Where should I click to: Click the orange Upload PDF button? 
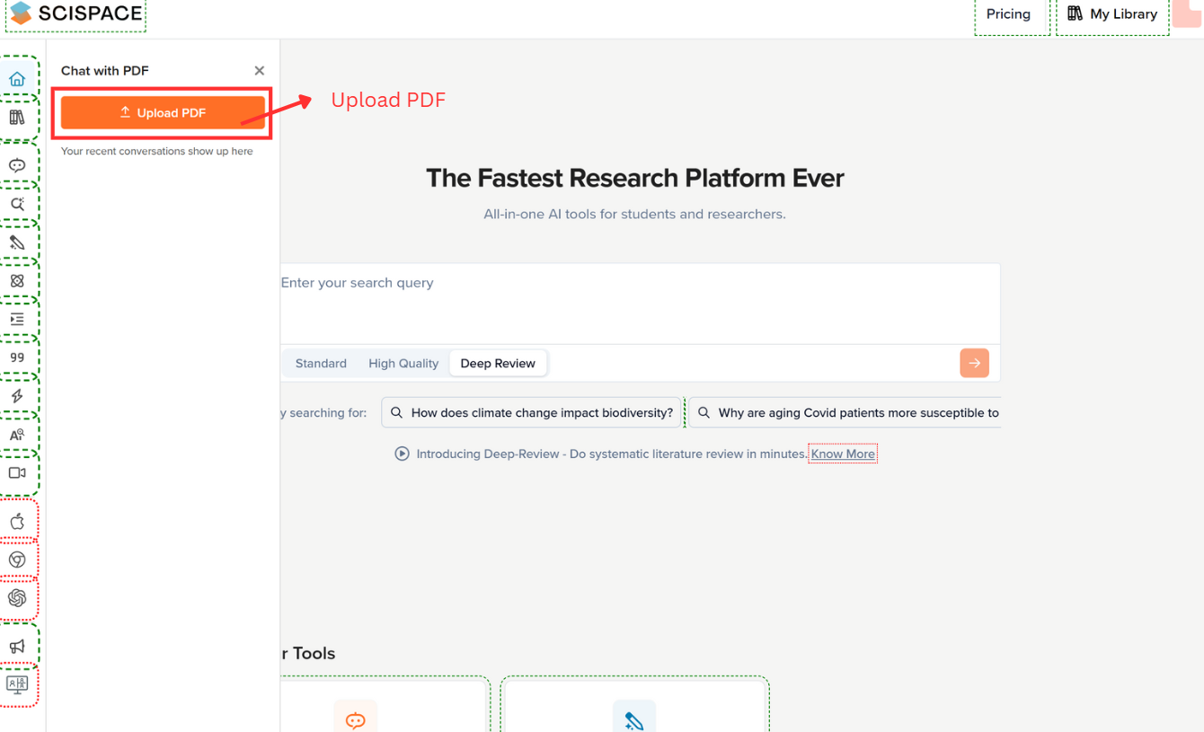click(163, 112)
